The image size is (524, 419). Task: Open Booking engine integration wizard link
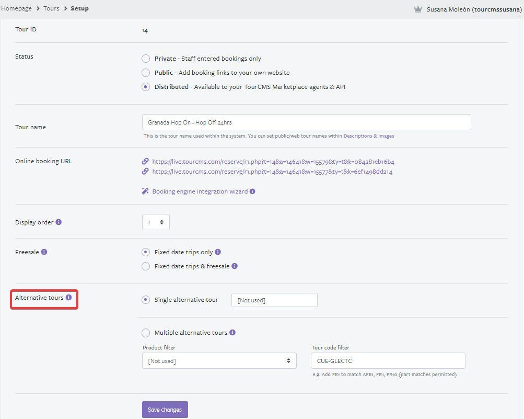(x=200, y=191)
